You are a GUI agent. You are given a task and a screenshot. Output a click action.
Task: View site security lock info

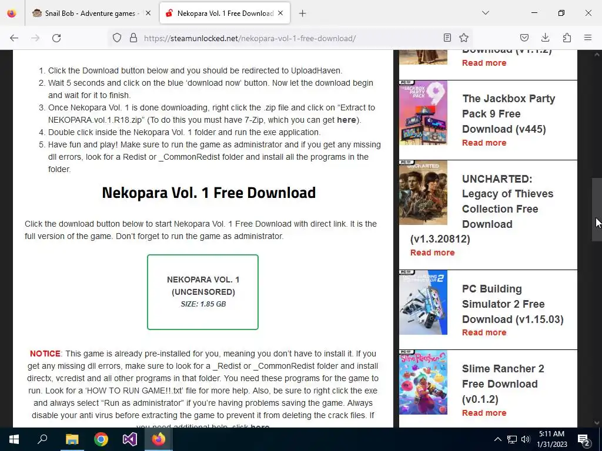[x=133, y=38]
